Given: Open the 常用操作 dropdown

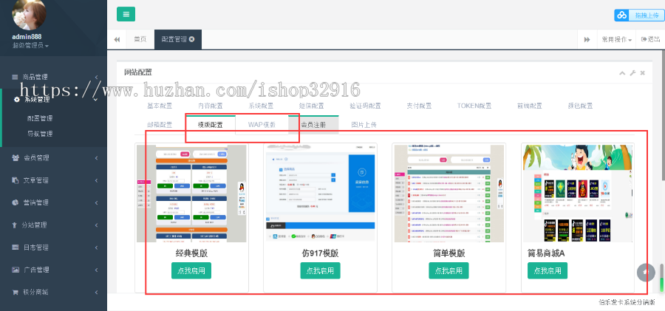Looking at the screenshot, I should tap(617, 39).
